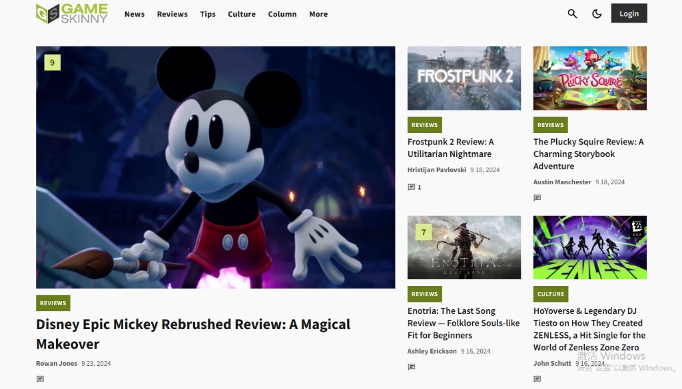Open the Tips menu
Screen dimensions: 682x389
click(x=208, y=14)
